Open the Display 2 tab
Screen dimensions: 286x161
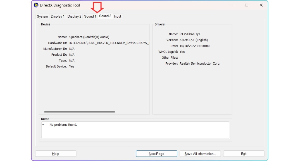(74, 16)
